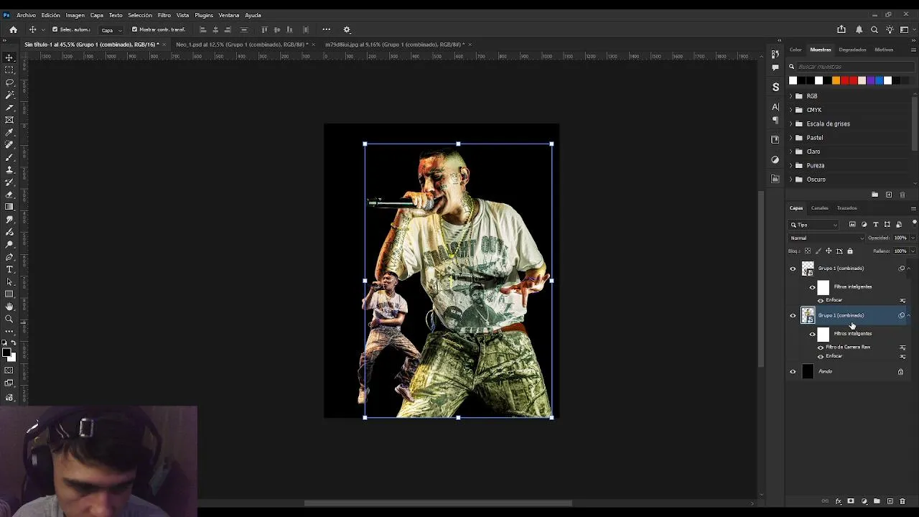Click the Search magnifier icon at top right

[874, 29]
